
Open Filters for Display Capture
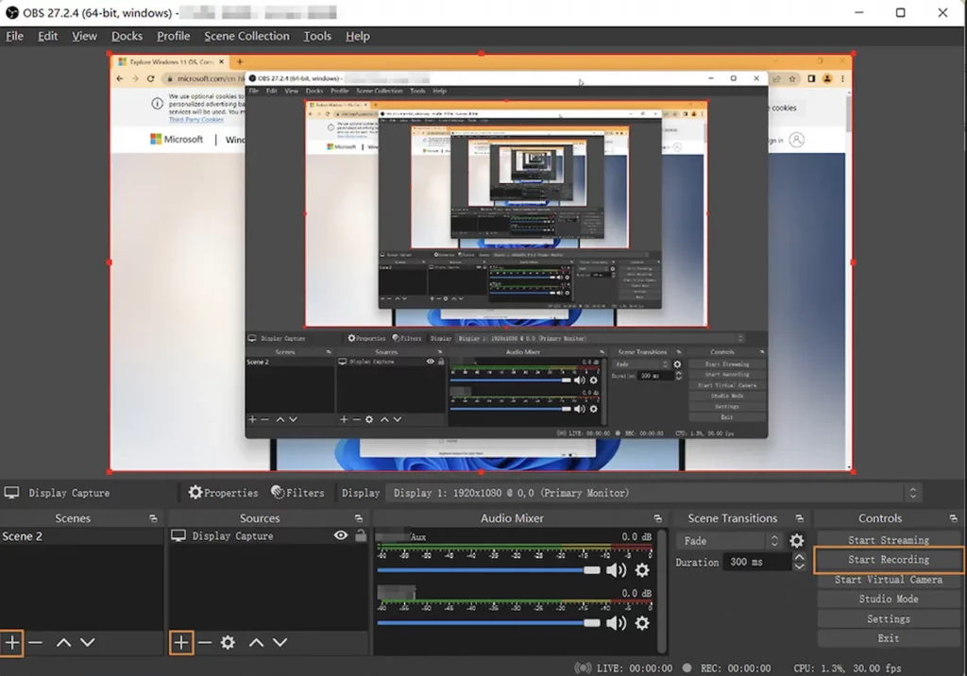pos(297,493)
